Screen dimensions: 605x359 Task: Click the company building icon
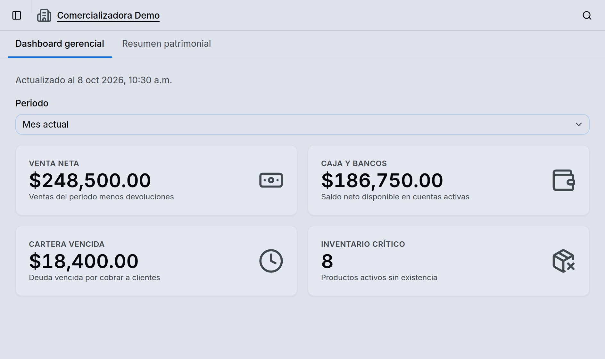[x=44, y=15]
